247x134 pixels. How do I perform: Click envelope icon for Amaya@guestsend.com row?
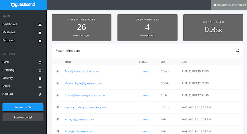pos(58,119)
